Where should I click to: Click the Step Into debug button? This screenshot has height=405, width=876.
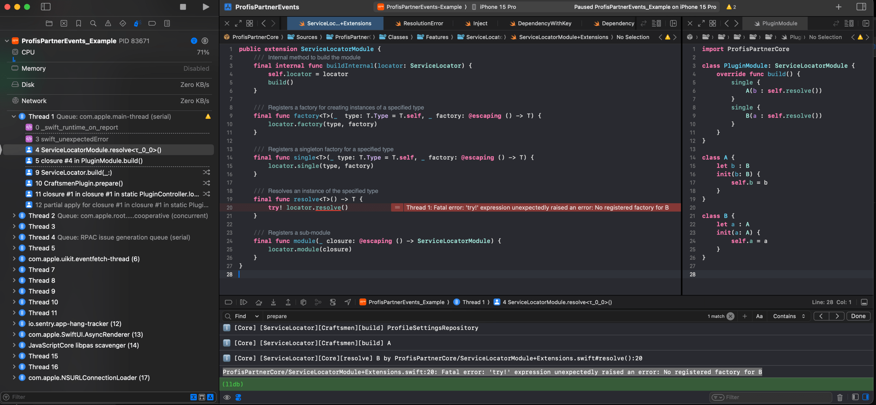pyautogui.click(x=273, y=302)
